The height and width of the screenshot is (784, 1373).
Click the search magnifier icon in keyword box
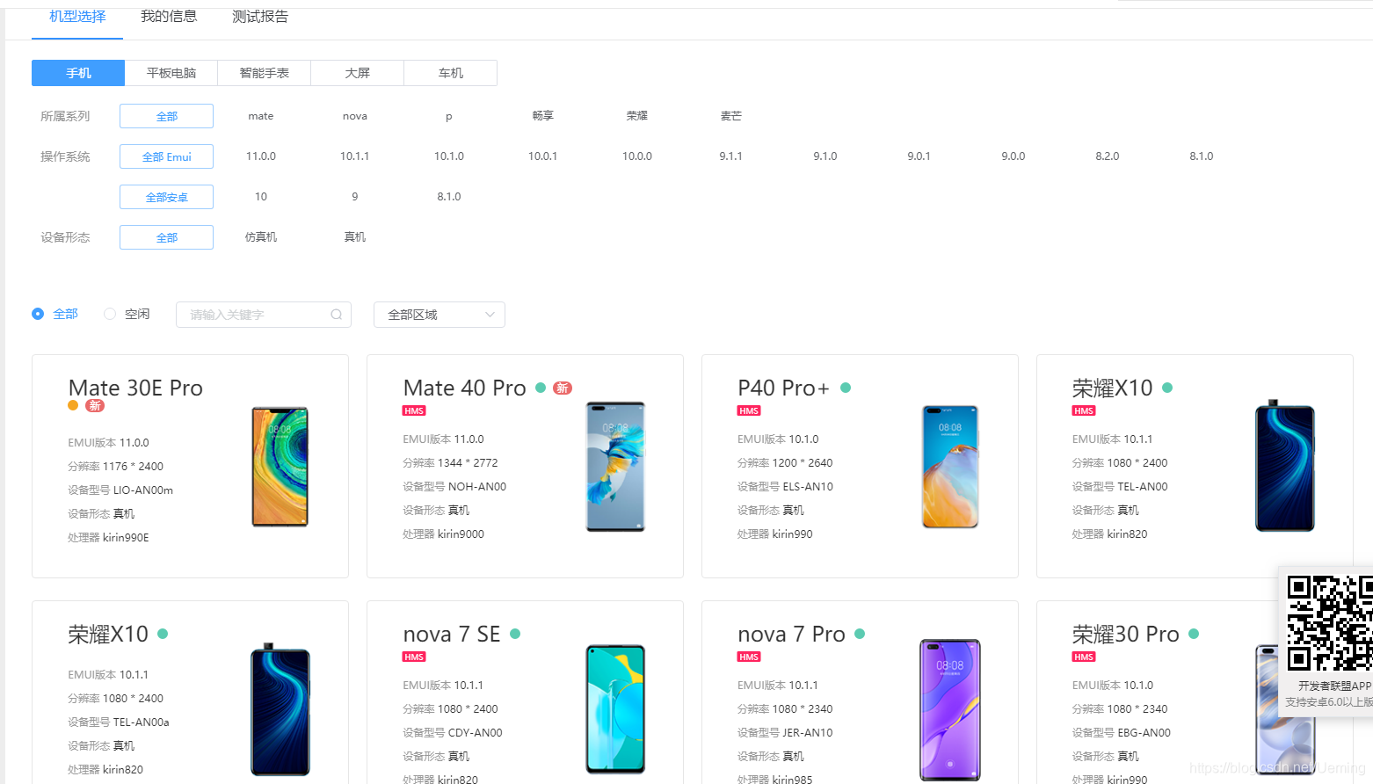coord(336,315)
